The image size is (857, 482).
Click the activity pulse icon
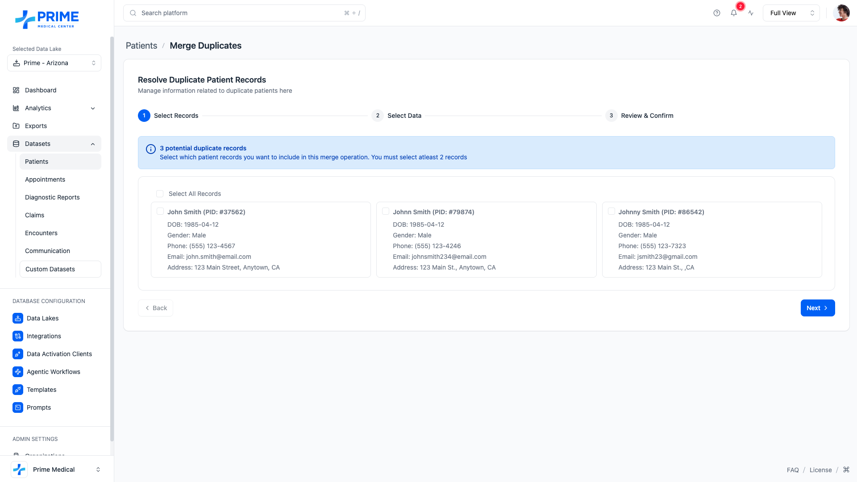click(751, 13)
